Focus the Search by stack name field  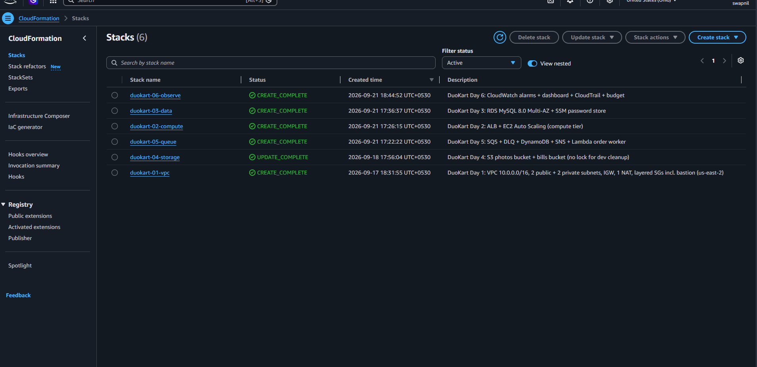click(x=271, y=63)
